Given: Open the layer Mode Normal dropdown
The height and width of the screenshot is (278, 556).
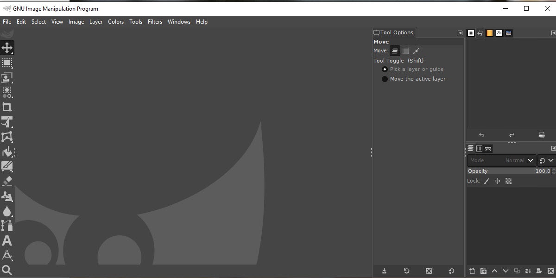Looking at the screenshot, I should [501, 160].
